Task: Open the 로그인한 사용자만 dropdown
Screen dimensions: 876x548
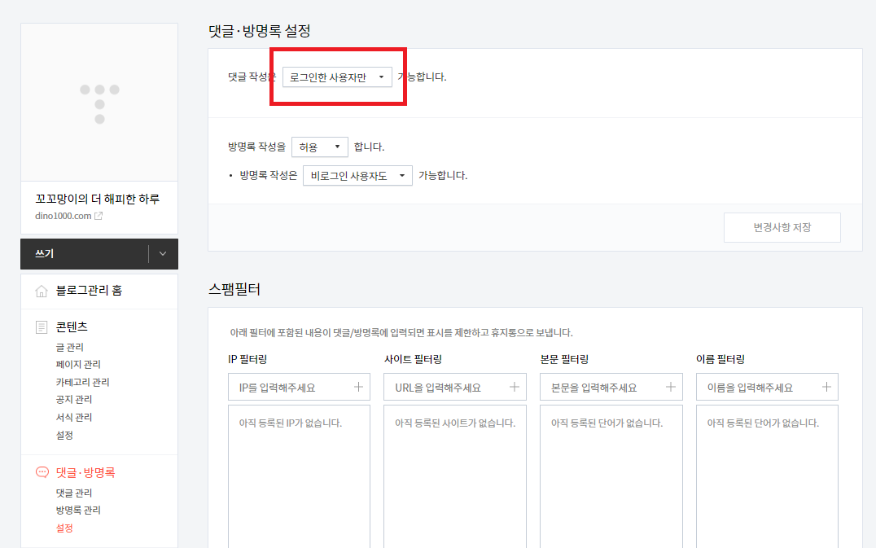Action: (x=336, y=77)
